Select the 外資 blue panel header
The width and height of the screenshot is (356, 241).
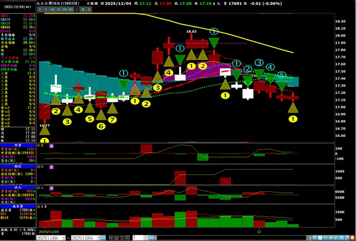click(x=18, y=145)
